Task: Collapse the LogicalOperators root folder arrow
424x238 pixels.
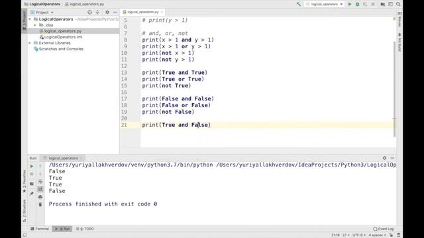Action: [x=30, y=19]
